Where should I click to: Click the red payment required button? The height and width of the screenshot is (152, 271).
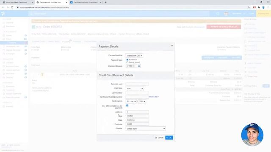pyautogui.click(x=224, y=27)
